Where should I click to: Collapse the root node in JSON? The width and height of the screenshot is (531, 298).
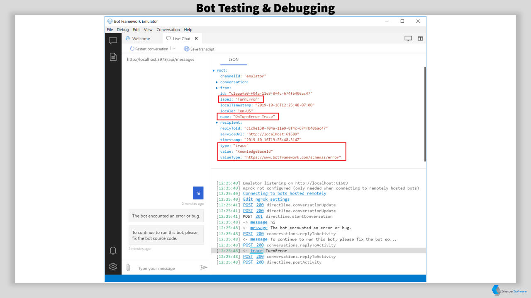[214, 70]
